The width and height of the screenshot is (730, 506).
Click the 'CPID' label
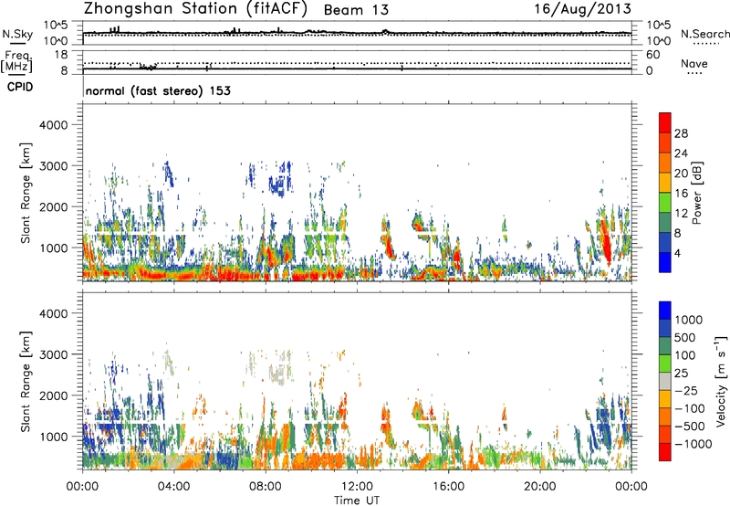[20, 87]
